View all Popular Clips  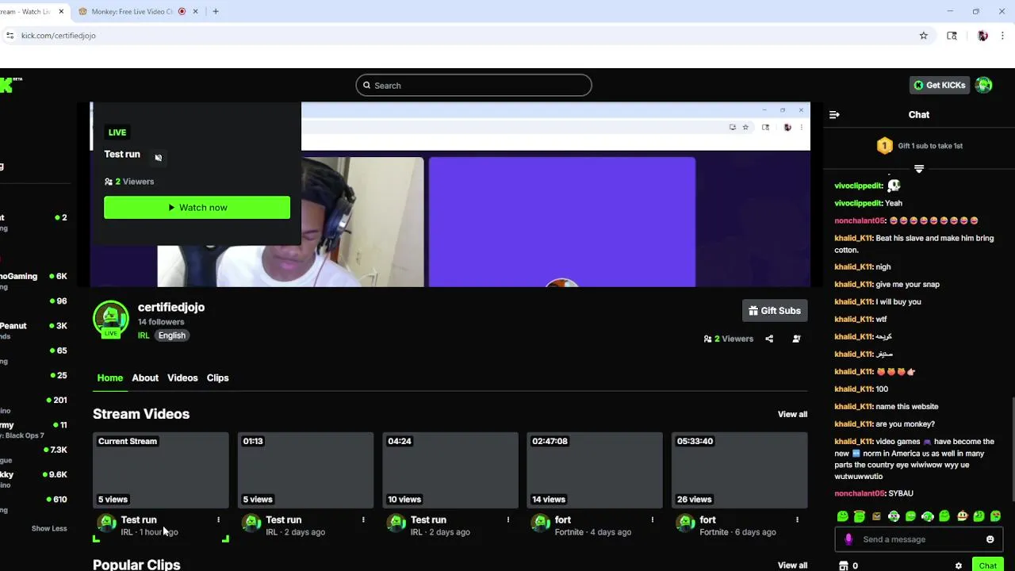[792, 565]
